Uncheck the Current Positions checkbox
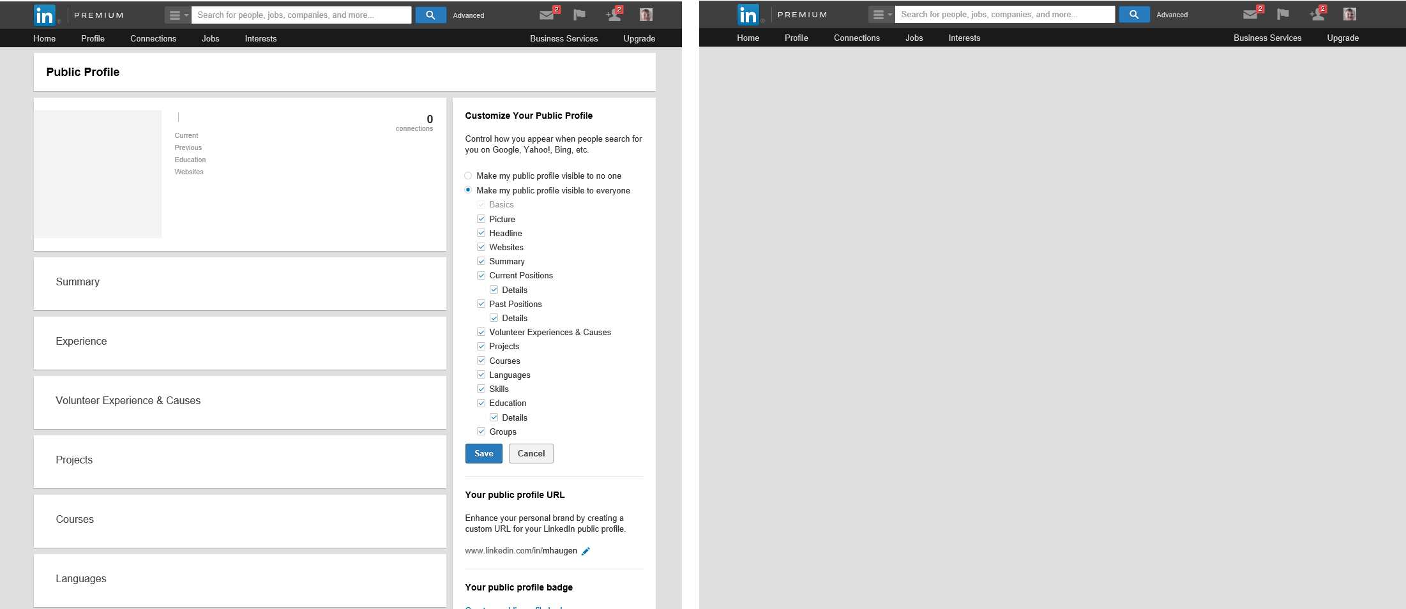Screen dimensions: 1406x609 click(x=481, y=276)
